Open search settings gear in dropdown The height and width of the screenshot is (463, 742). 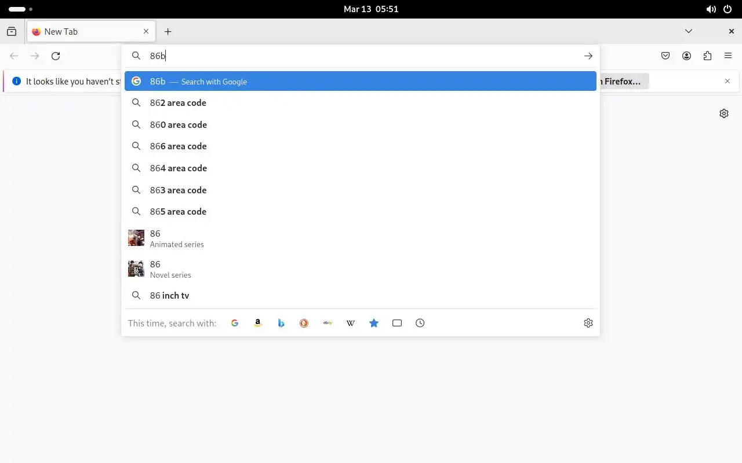(x=588, y=323)
